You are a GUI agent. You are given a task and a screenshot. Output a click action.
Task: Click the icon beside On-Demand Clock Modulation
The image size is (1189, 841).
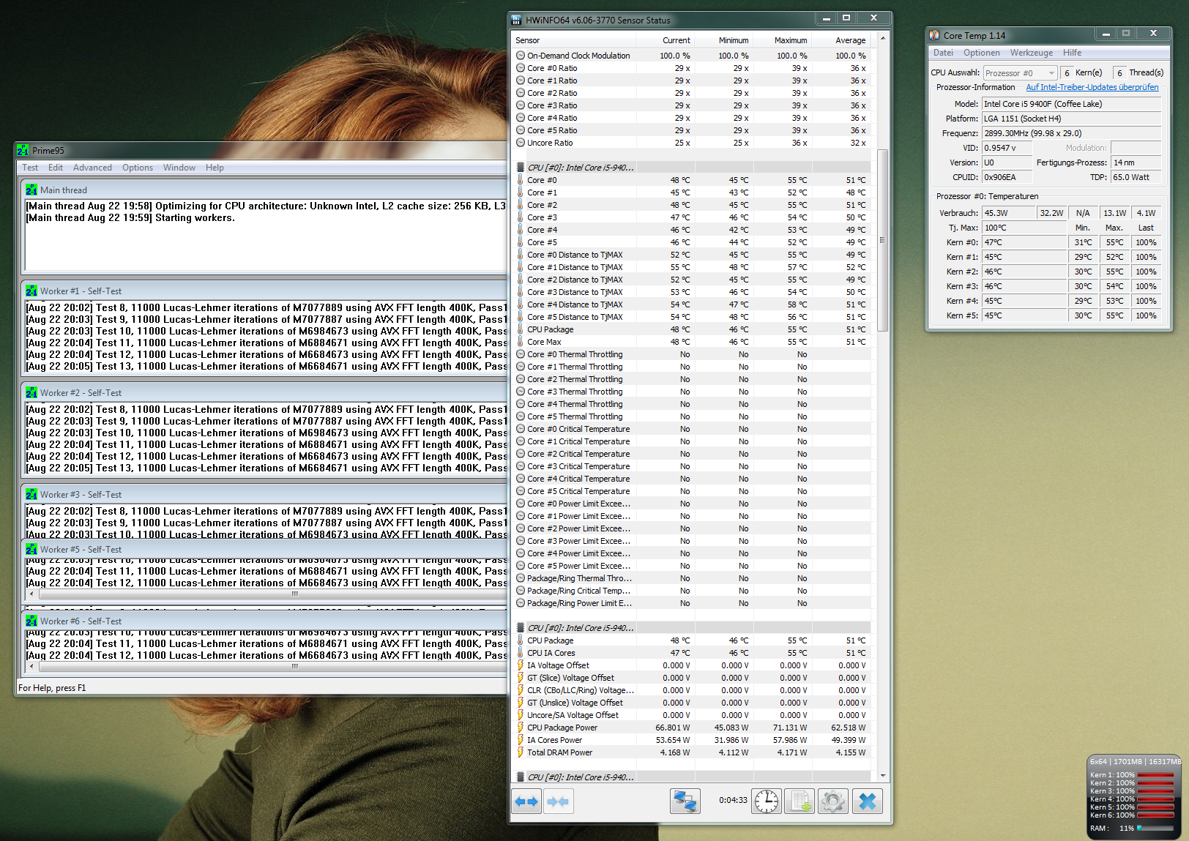(521, 56)
